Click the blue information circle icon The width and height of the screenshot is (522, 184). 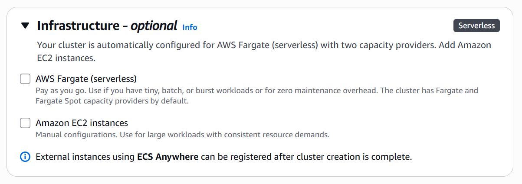(25, 157)
